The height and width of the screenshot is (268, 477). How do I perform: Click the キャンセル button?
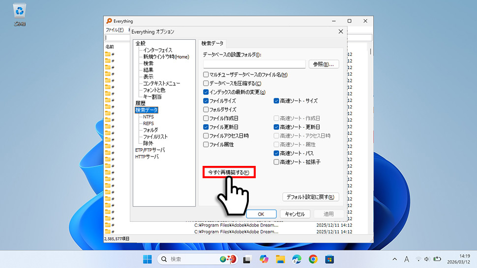click(x=295, y=214)
